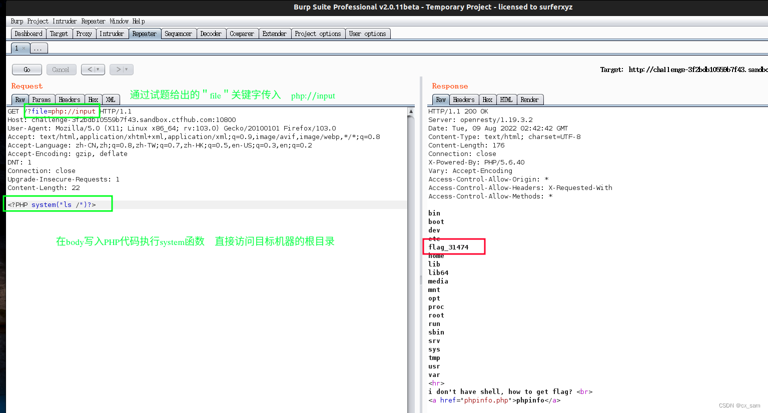Switch to the Request Params tab
The image size is (768, 413).
point(42,99)
